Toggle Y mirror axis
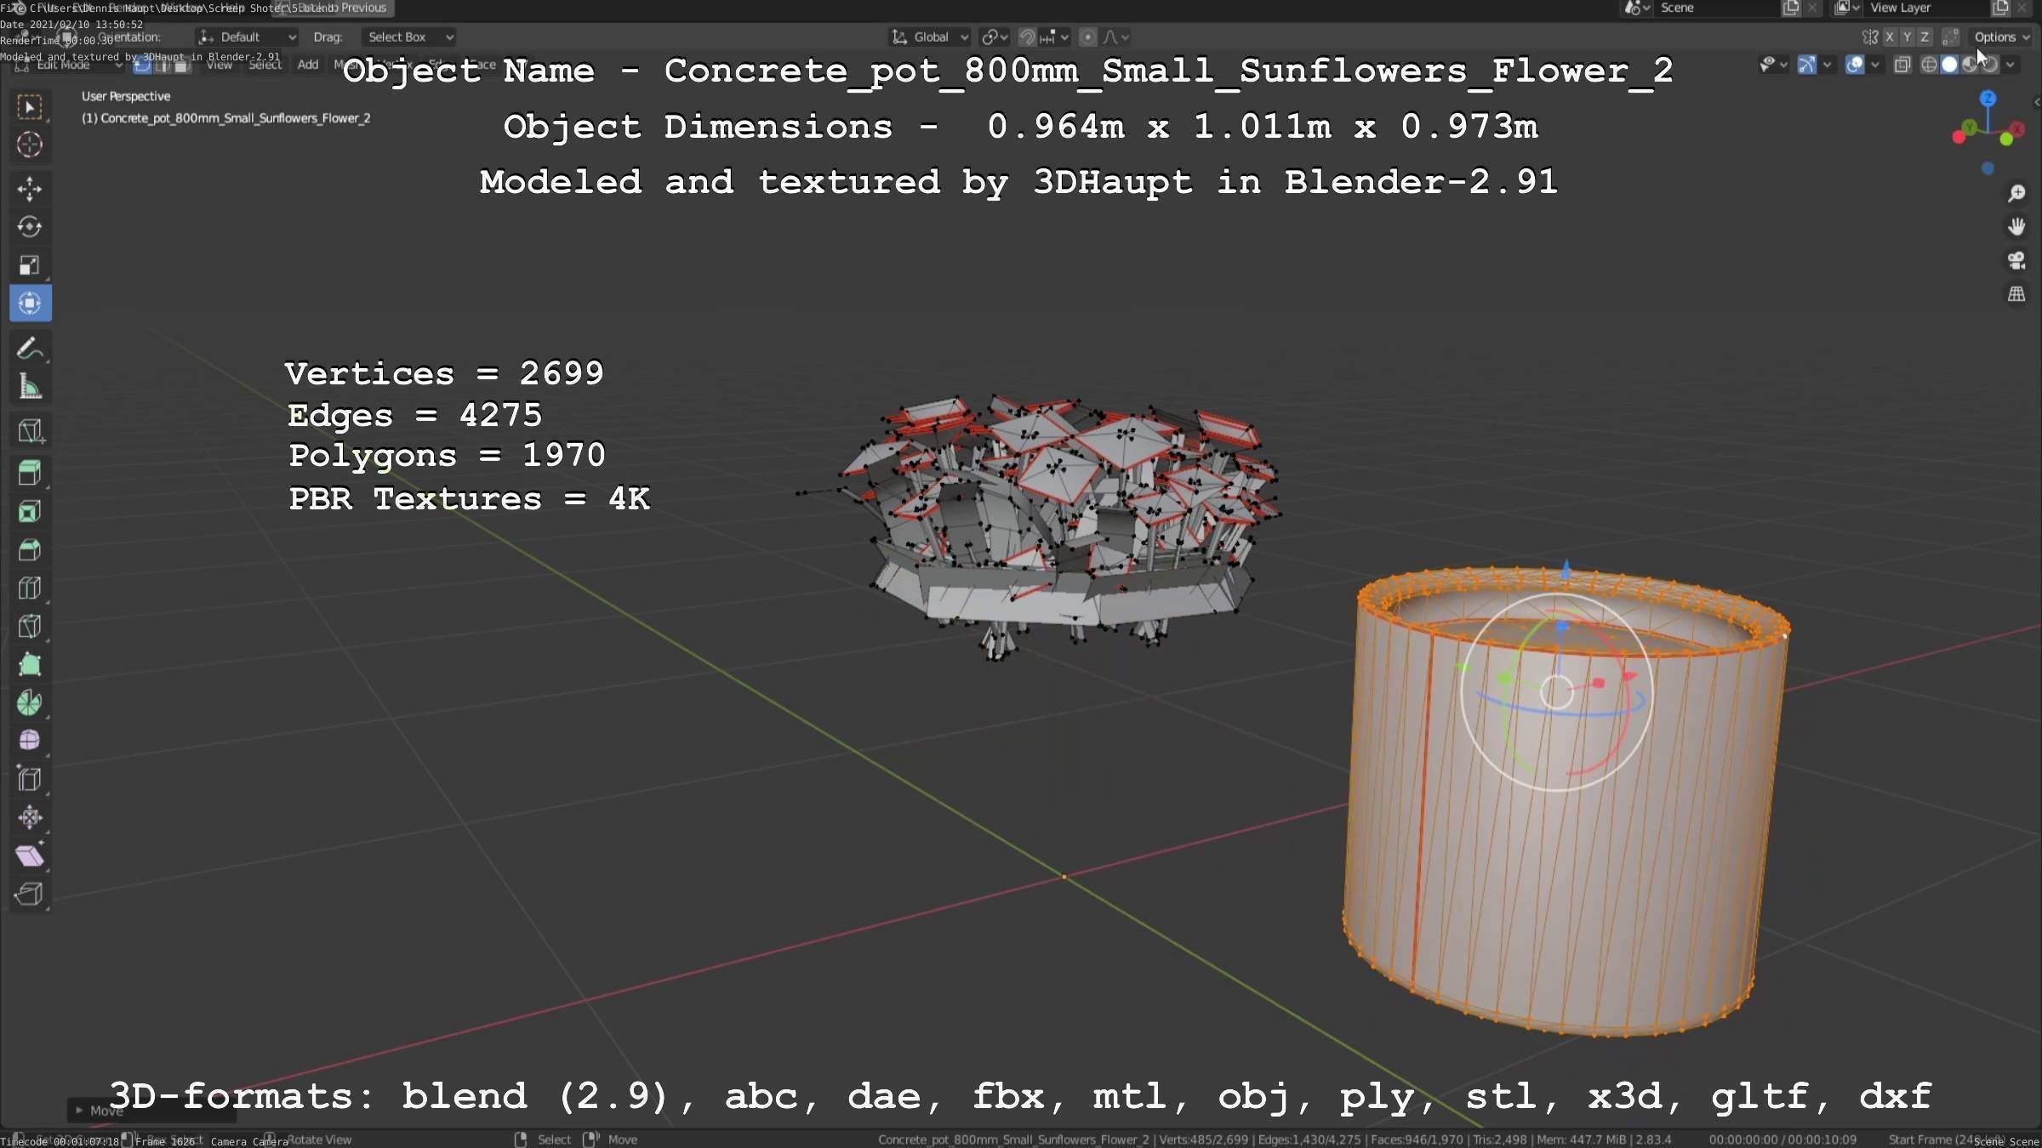Viewport: 2042px width, 1148px height. pos(1907,37)
